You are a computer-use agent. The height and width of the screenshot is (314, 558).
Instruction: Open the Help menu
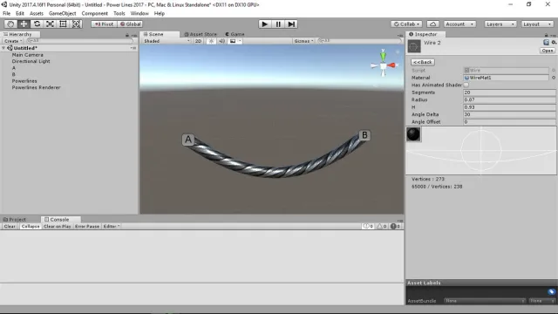click(x=159, y=14)
